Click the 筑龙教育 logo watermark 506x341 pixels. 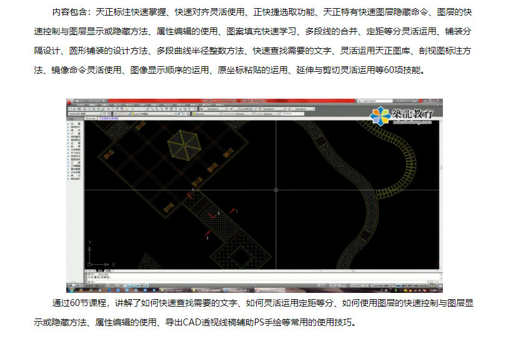[x=401, y=114]
